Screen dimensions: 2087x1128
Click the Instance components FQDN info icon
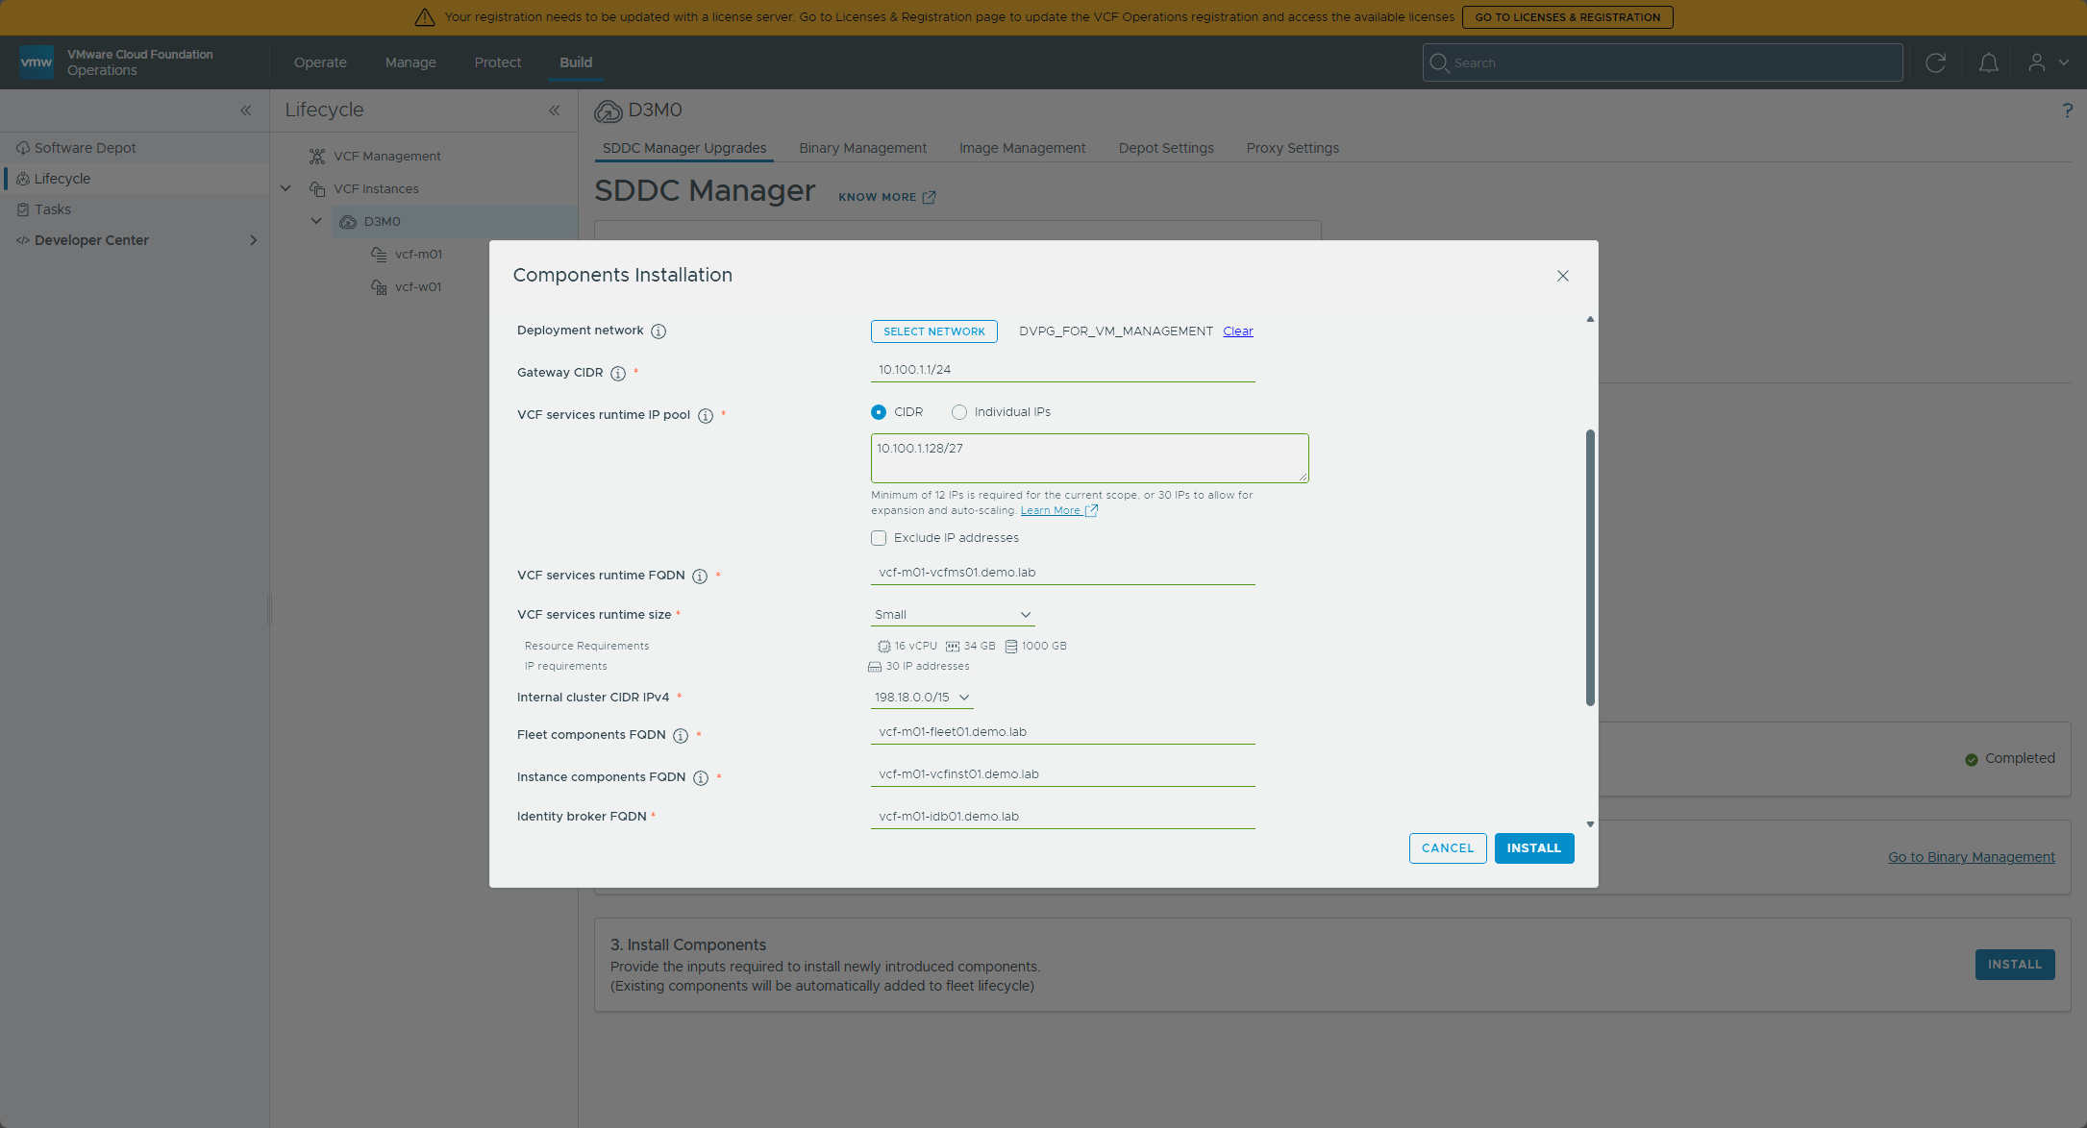point(701,778)
